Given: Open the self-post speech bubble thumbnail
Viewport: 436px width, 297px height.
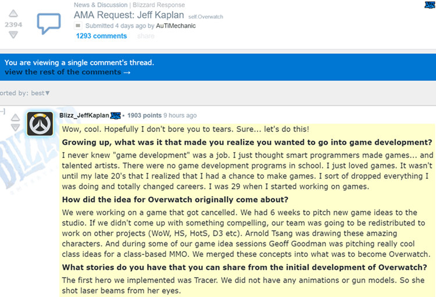Looking at the screenshot, I should click(49, 23).
